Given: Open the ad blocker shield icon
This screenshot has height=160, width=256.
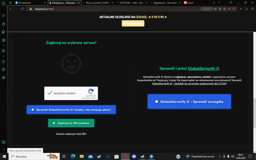Looking at the screenshot, I should 225,9.
